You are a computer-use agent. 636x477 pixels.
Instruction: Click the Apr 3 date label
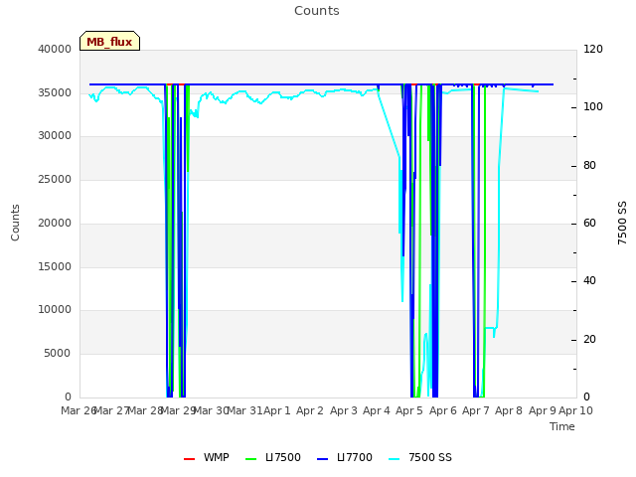tap(344, 410)
